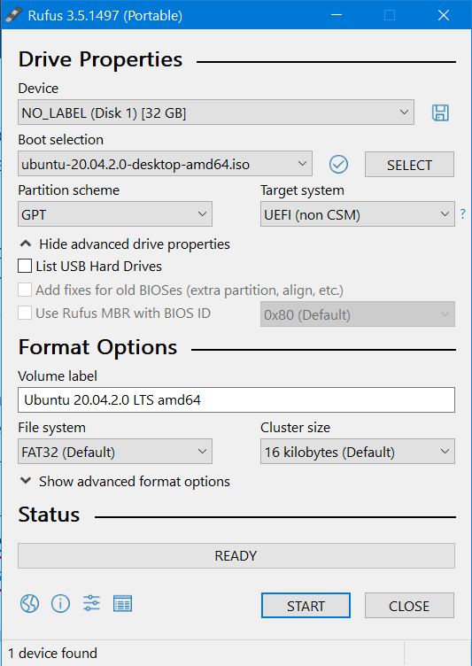Open the About info icon

(60, 603)
